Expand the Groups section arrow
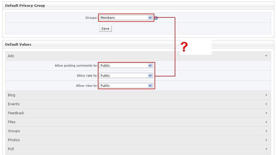Viewport: 277px width, 155px height. [x=266, y=131]
